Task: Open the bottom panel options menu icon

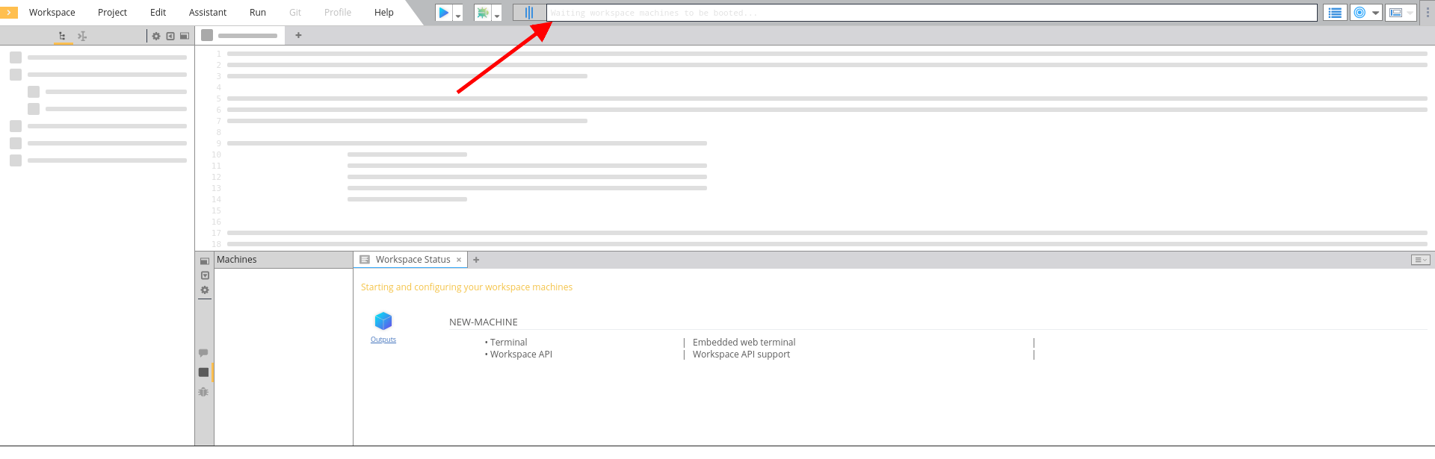Action: [x=1420, y=260]
